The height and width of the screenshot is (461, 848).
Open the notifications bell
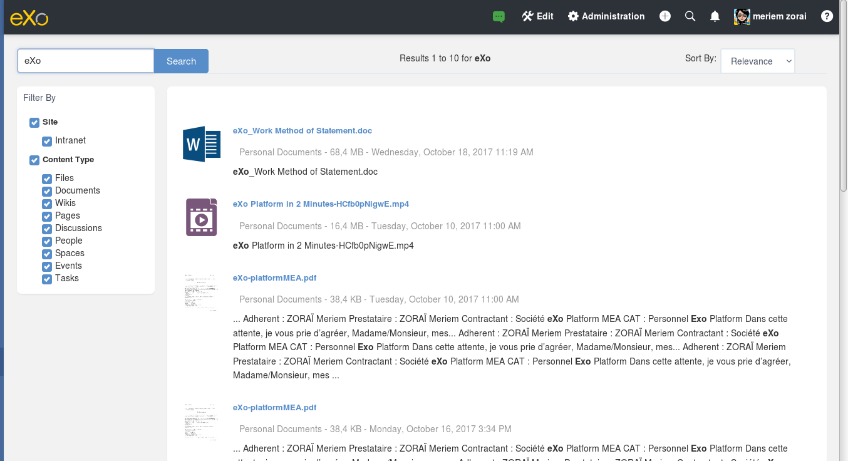715,16
